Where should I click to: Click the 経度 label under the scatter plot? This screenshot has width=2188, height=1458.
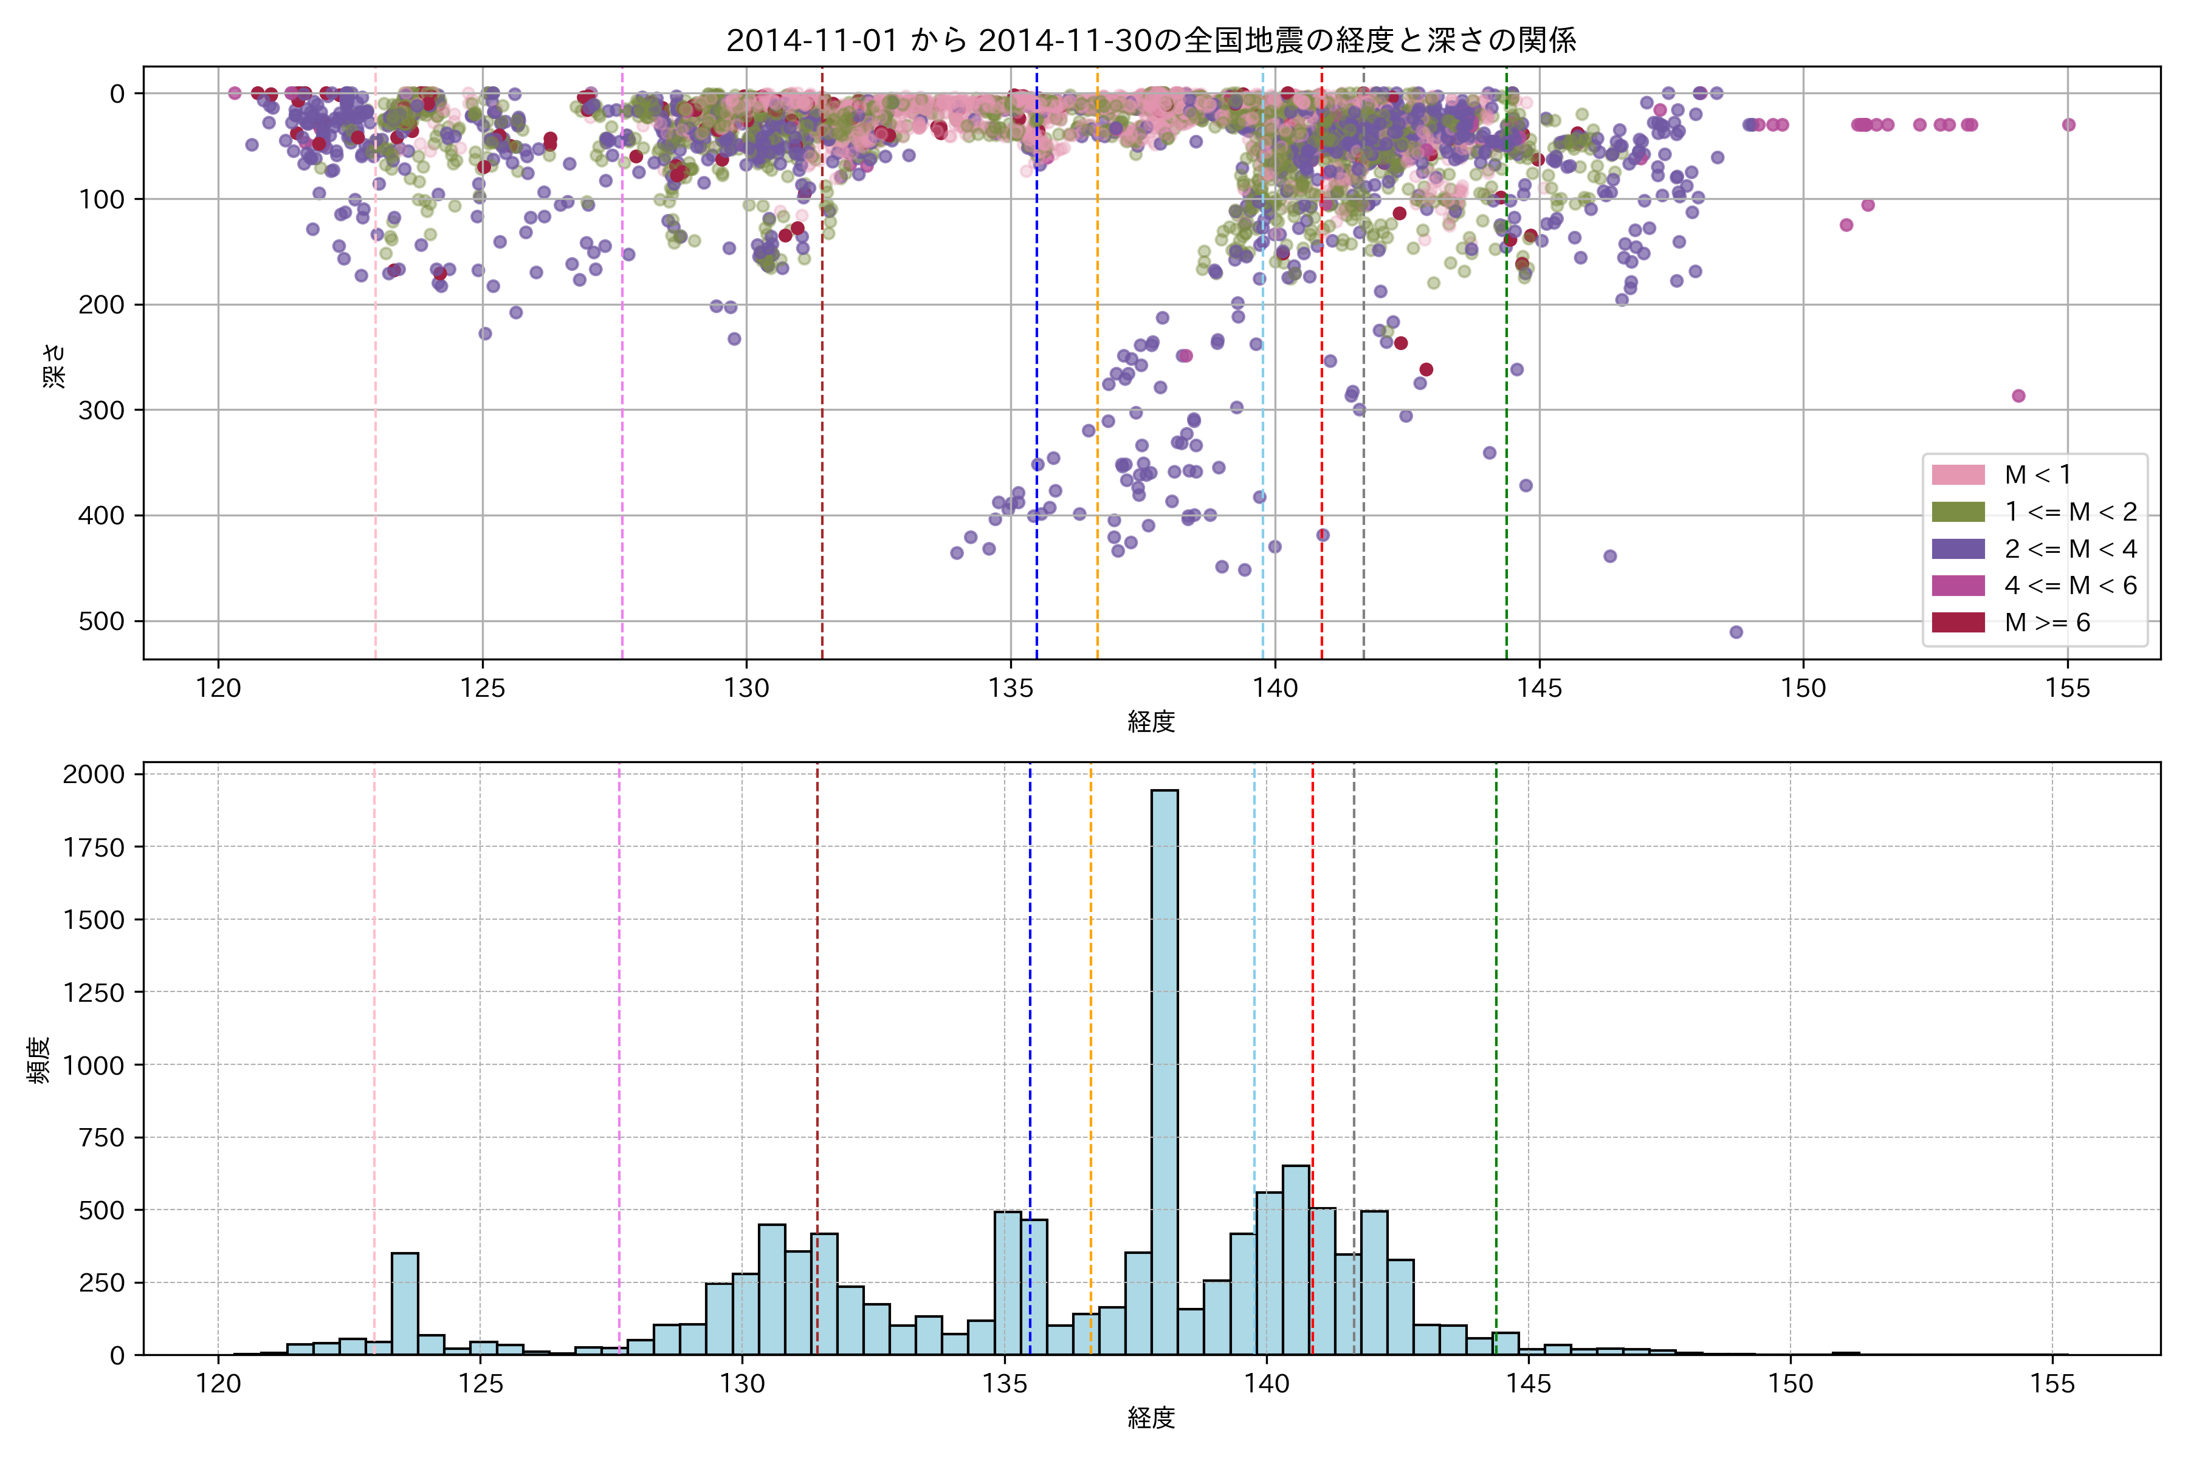click(x=1151, y=722)
